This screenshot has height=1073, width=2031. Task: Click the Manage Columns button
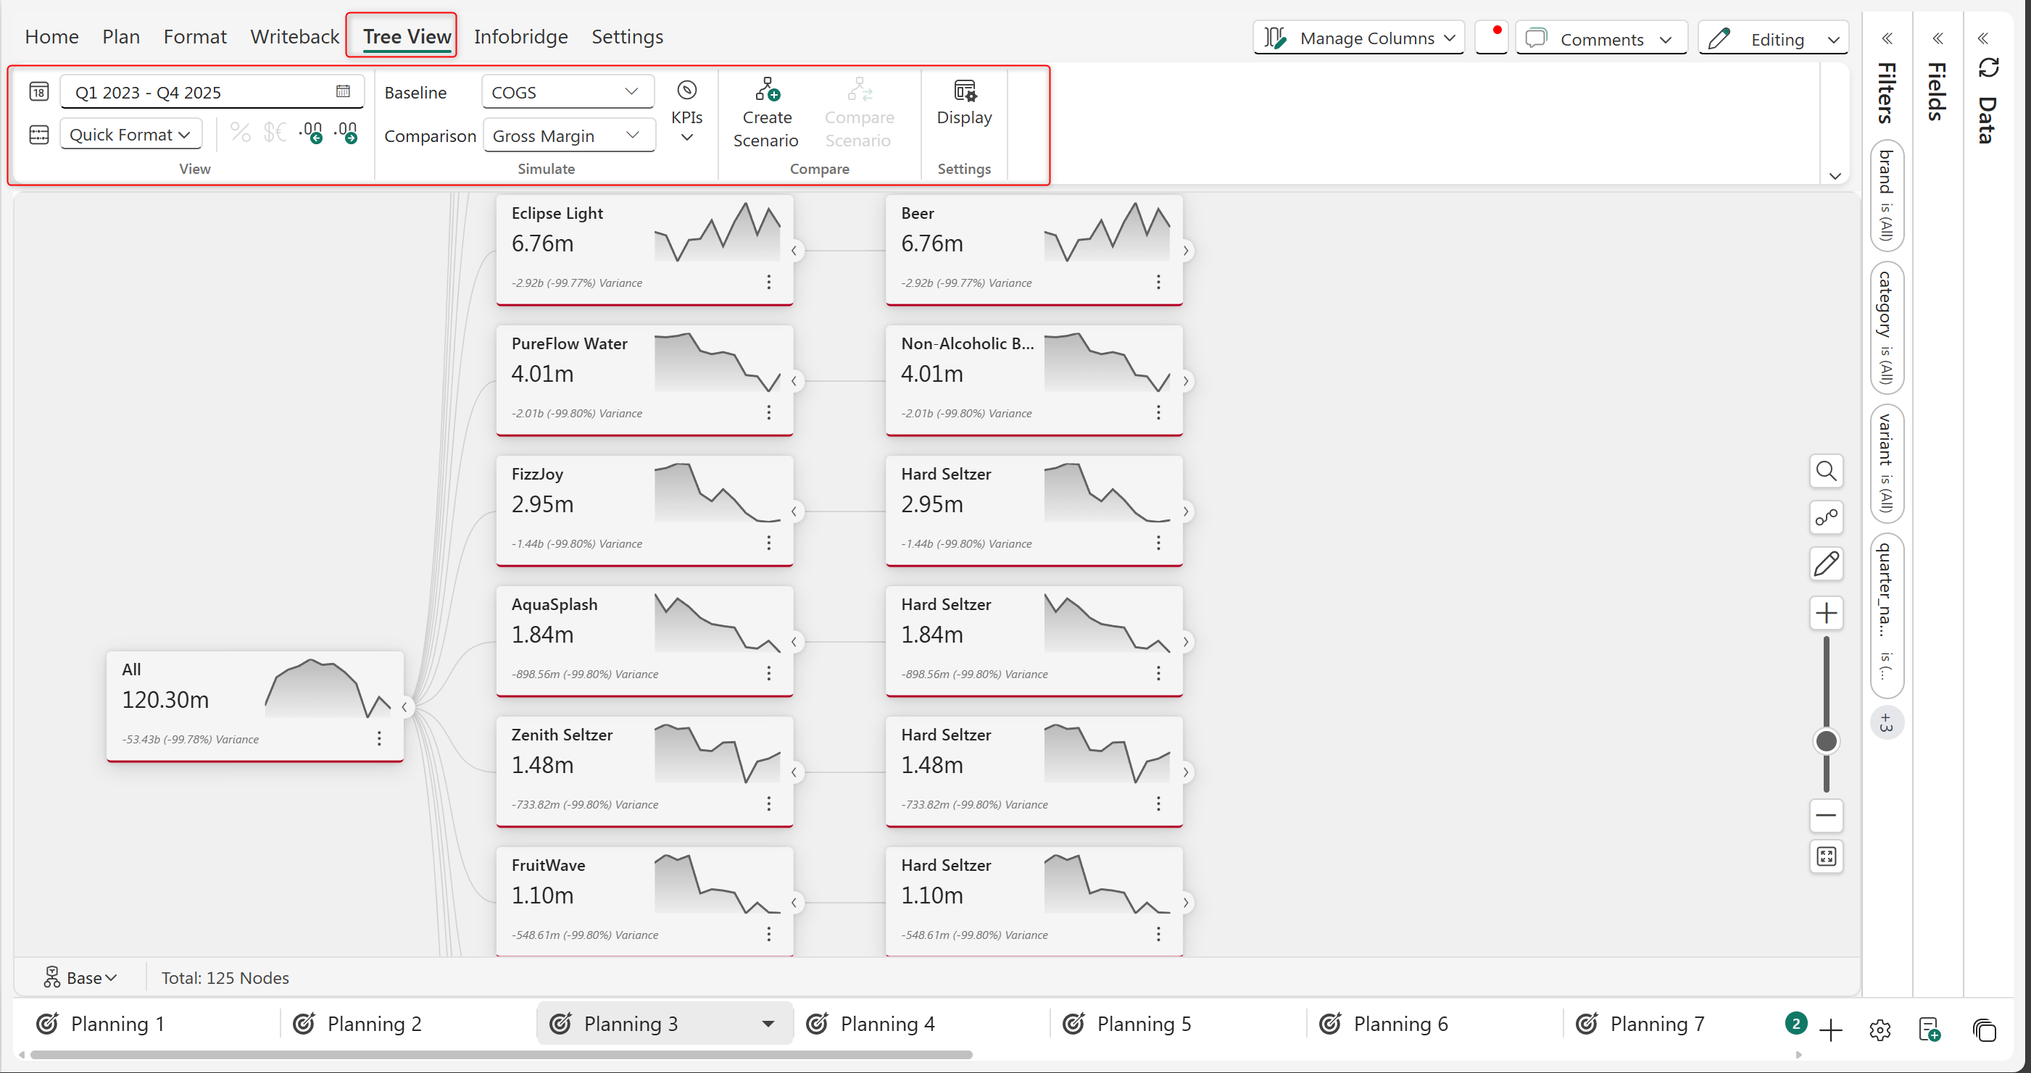click(x=1358, y=38)
